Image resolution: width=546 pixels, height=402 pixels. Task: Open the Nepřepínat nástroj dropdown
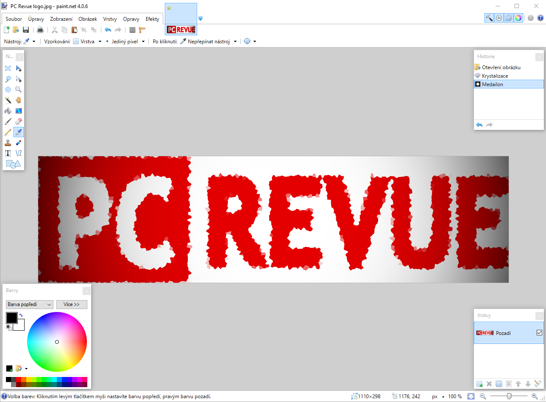pos(235,42)
